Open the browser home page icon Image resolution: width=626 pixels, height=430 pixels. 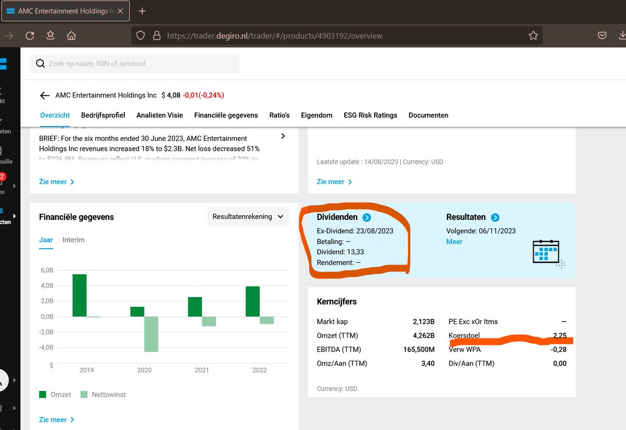tap(71, 35)
